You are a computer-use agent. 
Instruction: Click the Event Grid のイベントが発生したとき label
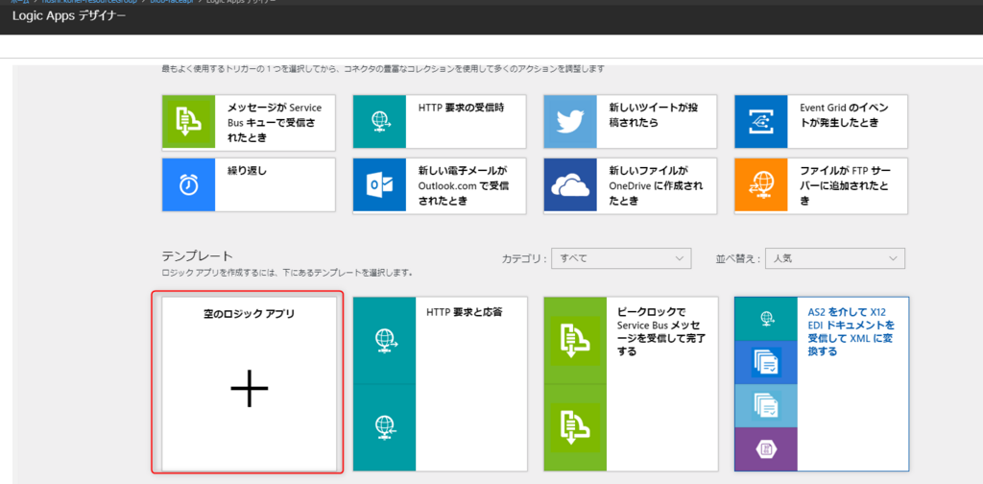tap(844, 115)
